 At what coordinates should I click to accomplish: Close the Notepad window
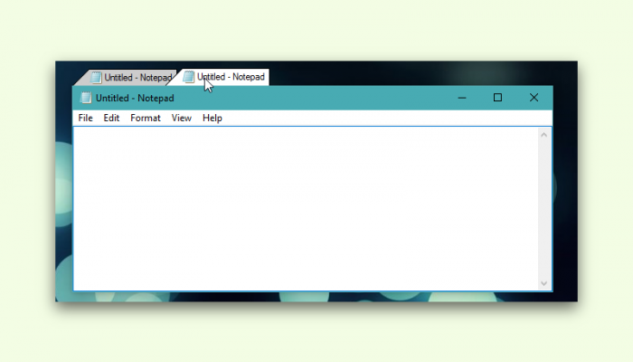point(534,98)
